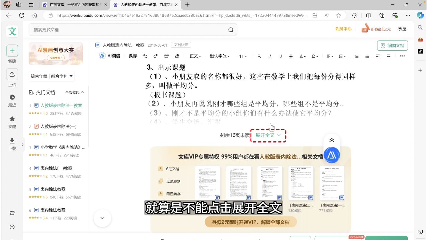Toggle strikethrough formatting
This screenshot has width=427, height=240.
291,56
